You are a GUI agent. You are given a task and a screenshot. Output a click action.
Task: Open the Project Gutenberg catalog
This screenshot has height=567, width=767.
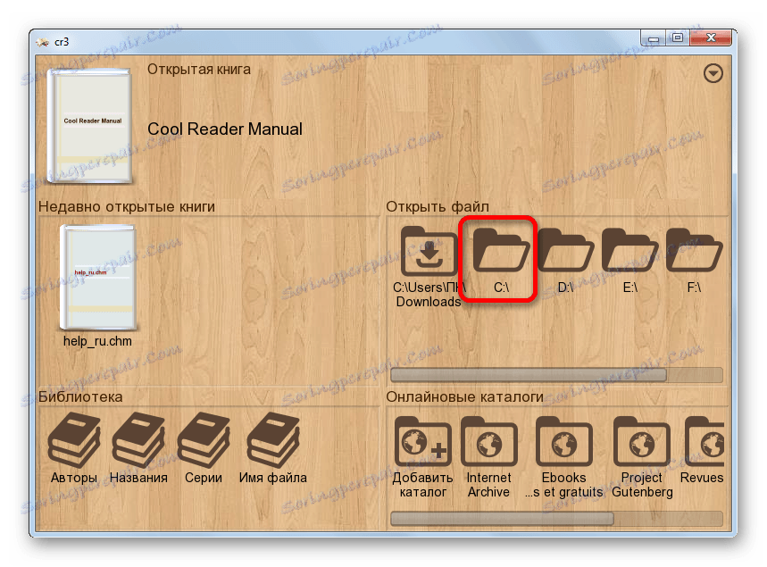pos(642,441)
